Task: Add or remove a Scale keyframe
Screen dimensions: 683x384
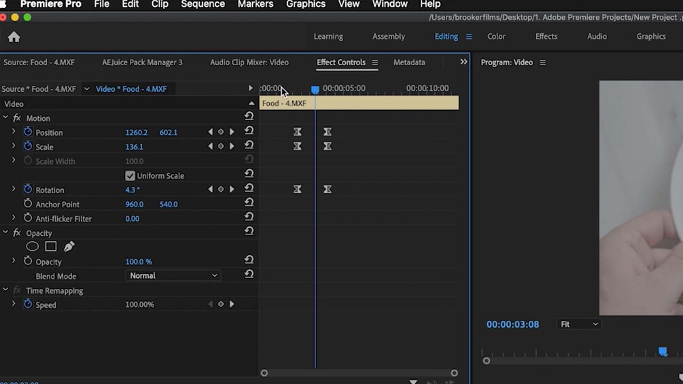Action: [221, 146]
